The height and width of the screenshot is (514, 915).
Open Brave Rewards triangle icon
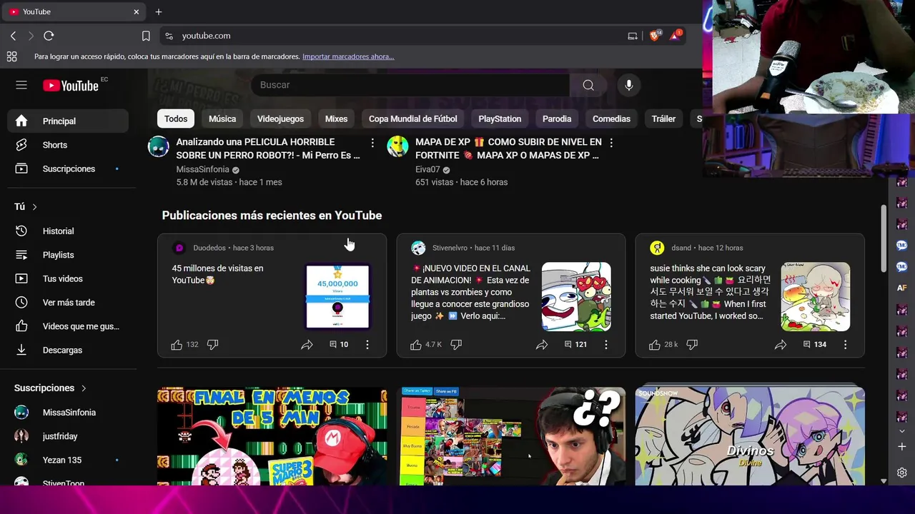tap(676, 36)
